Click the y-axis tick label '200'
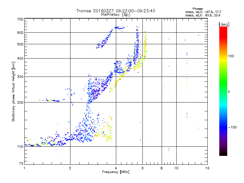This screenshot has height=183, width=244. (x=20, y=102)
